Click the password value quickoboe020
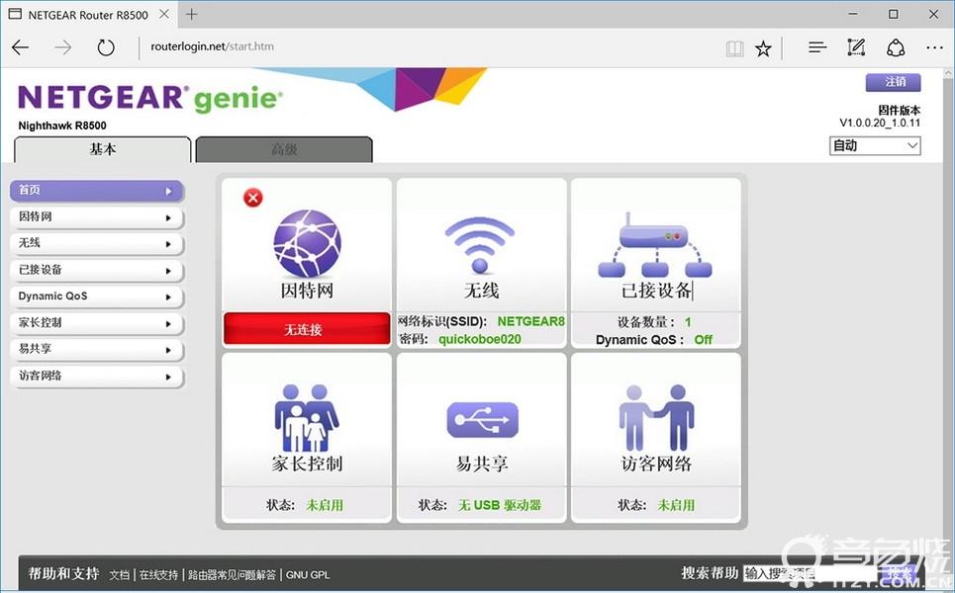955x593 pixels. (x=480, y=339)
